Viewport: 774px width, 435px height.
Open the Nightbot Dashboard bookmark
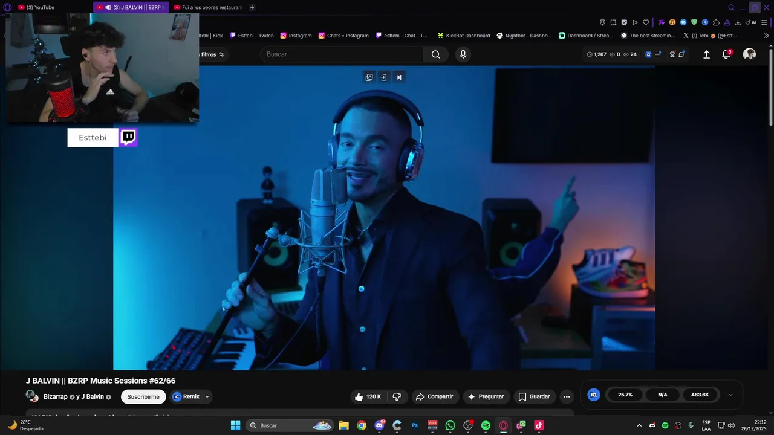pos(524,36)
